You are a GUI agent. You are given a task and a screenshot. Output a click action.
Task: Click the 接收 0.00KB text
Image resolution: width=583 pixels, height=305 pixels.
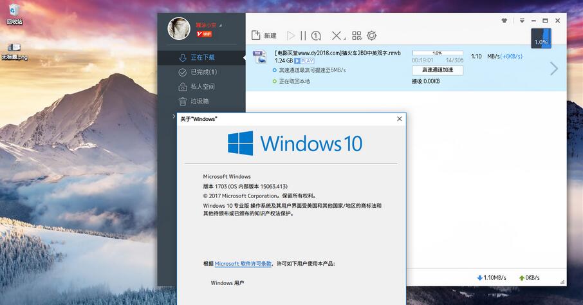(426, 81)
